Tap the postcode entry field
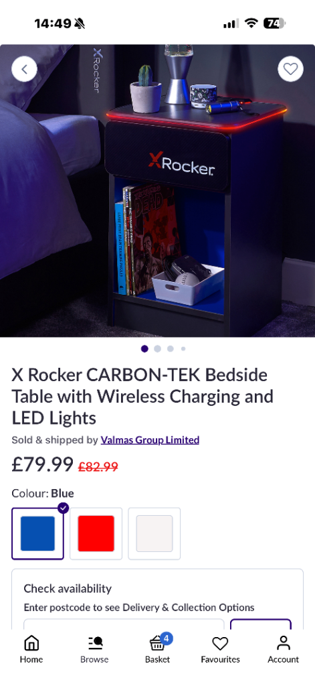 (x=124, y=624)
